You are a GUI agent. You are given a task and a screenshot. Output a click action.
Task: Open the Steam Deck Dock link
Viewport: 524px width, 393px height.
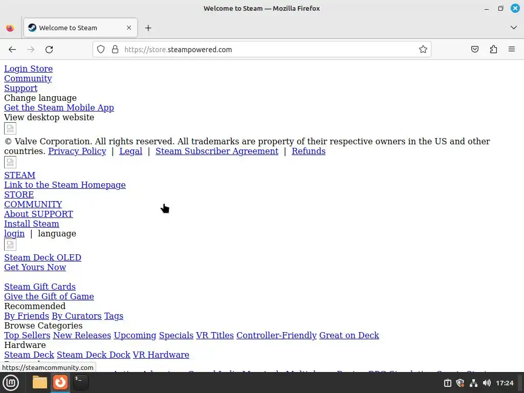pos(94,355)
